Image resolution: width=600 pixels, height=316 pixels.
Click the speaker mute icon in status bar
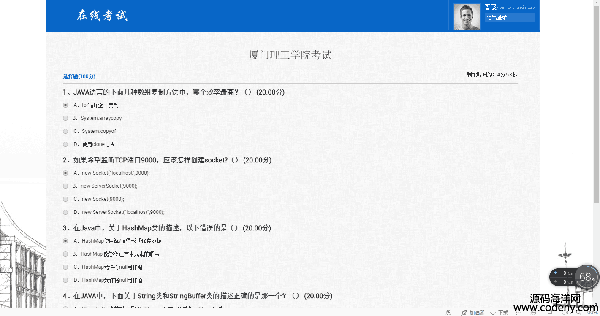[565, 313]
